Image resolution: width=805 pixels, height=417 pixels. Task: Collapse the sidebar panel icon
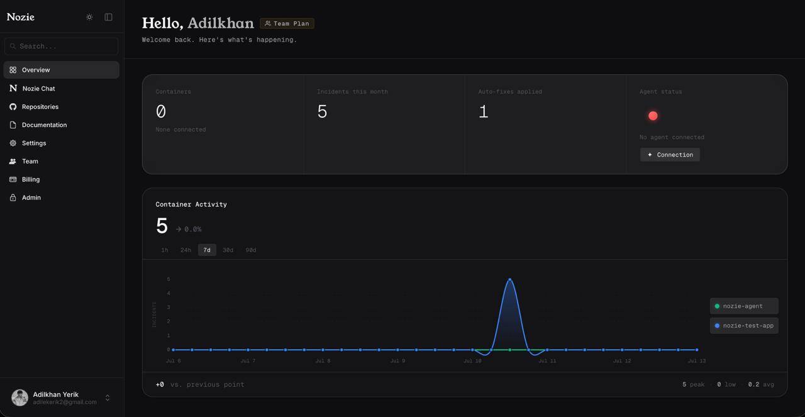click(108, 17)
